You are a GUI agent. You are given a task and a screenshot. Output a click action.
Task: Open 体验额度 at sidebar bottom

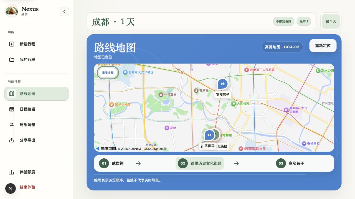click(36, 172)
